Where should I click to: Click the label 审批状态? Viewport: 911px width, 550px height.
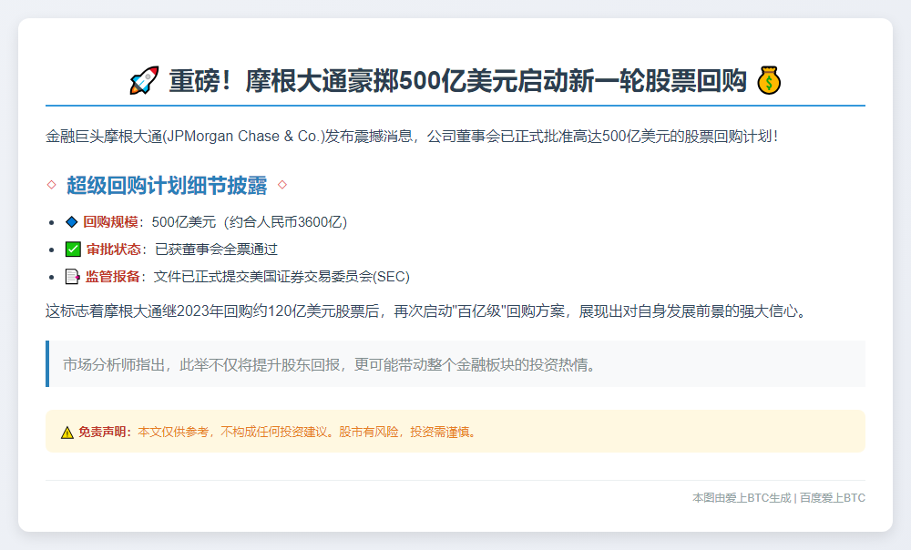[x=113, y=250]
